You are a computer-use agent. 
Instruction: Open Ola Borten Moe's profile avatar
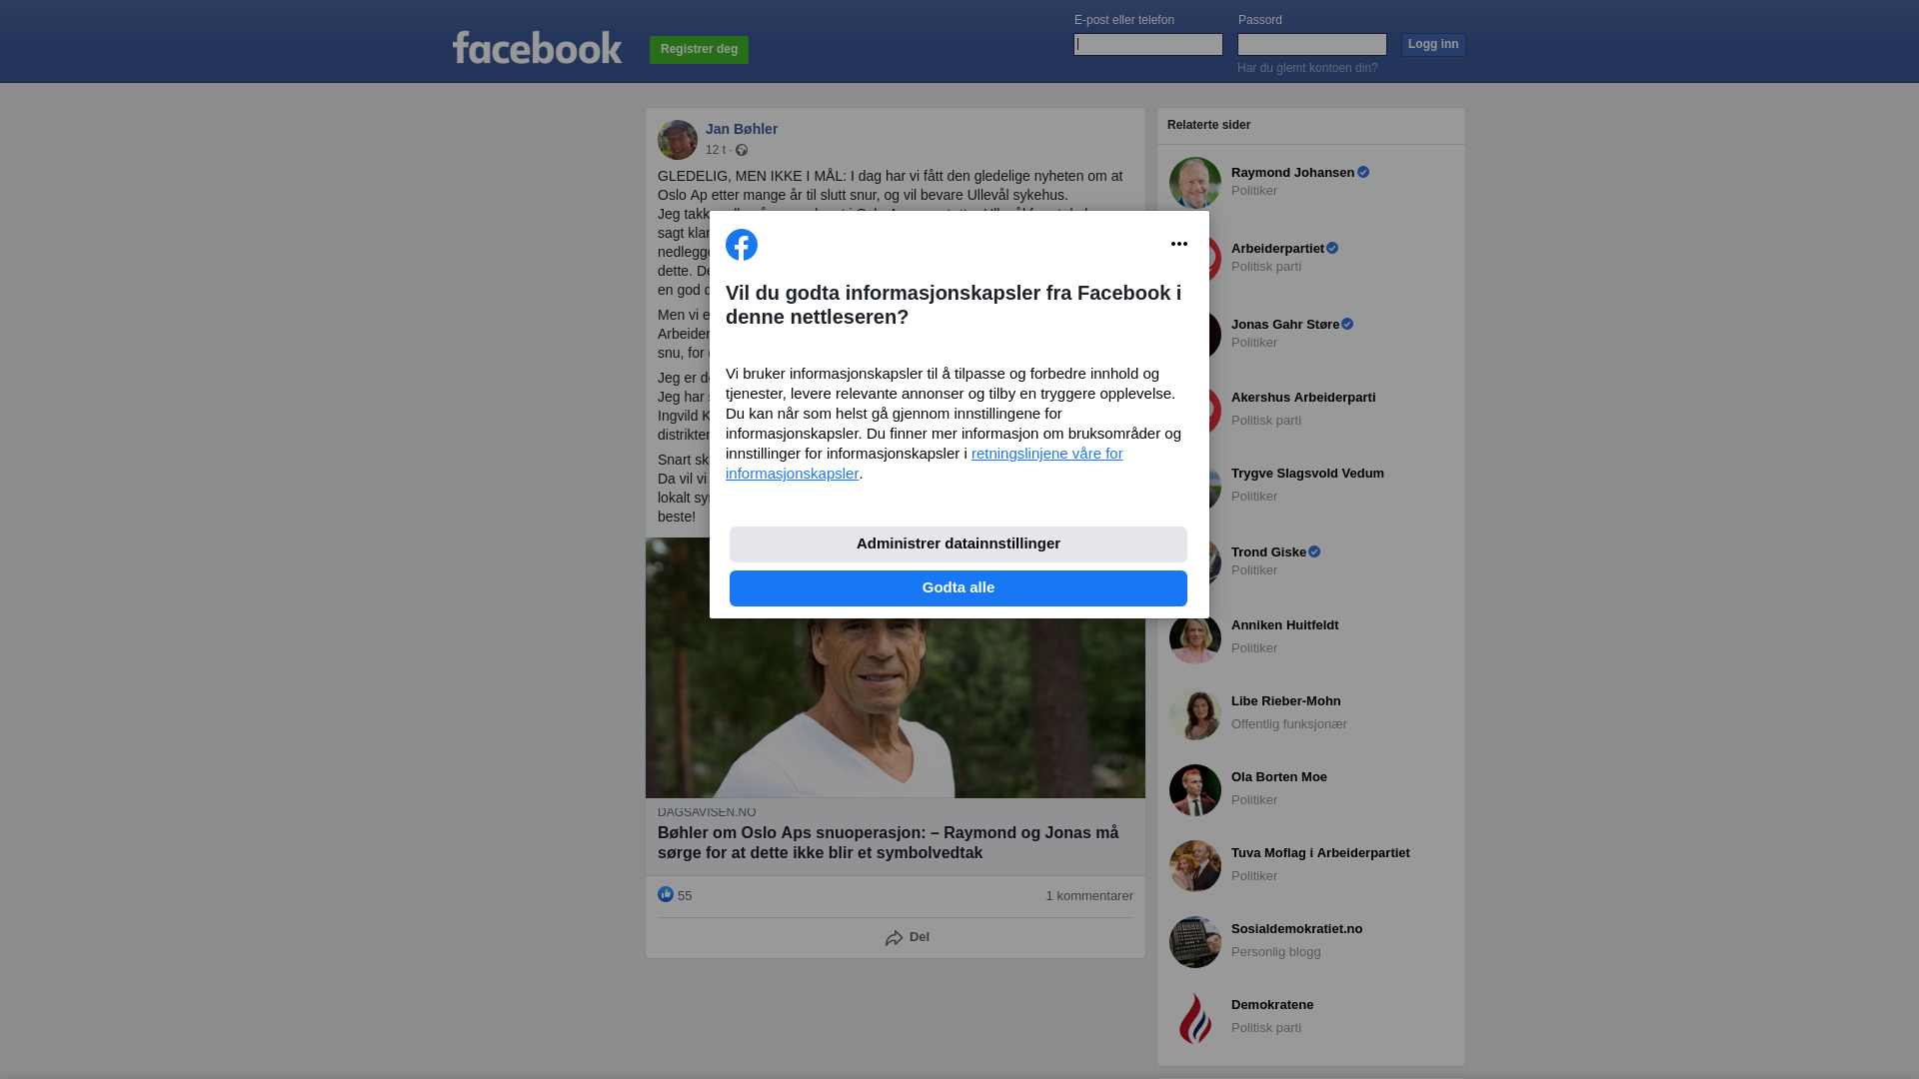coord(1195,790)
